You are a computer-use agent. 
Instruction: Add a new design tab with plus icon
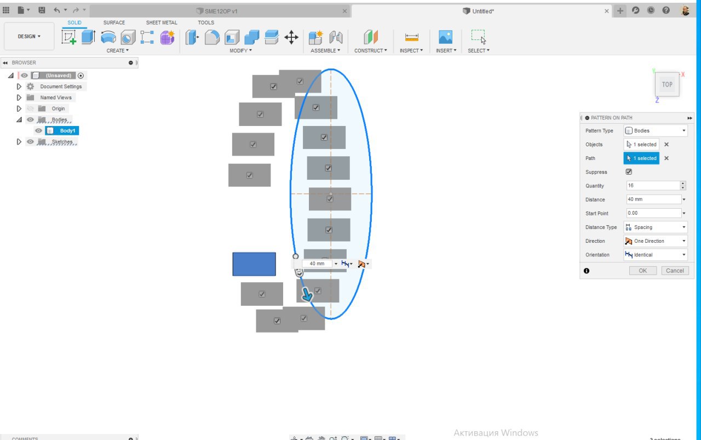pyautogui.click(x=620, y=10)
